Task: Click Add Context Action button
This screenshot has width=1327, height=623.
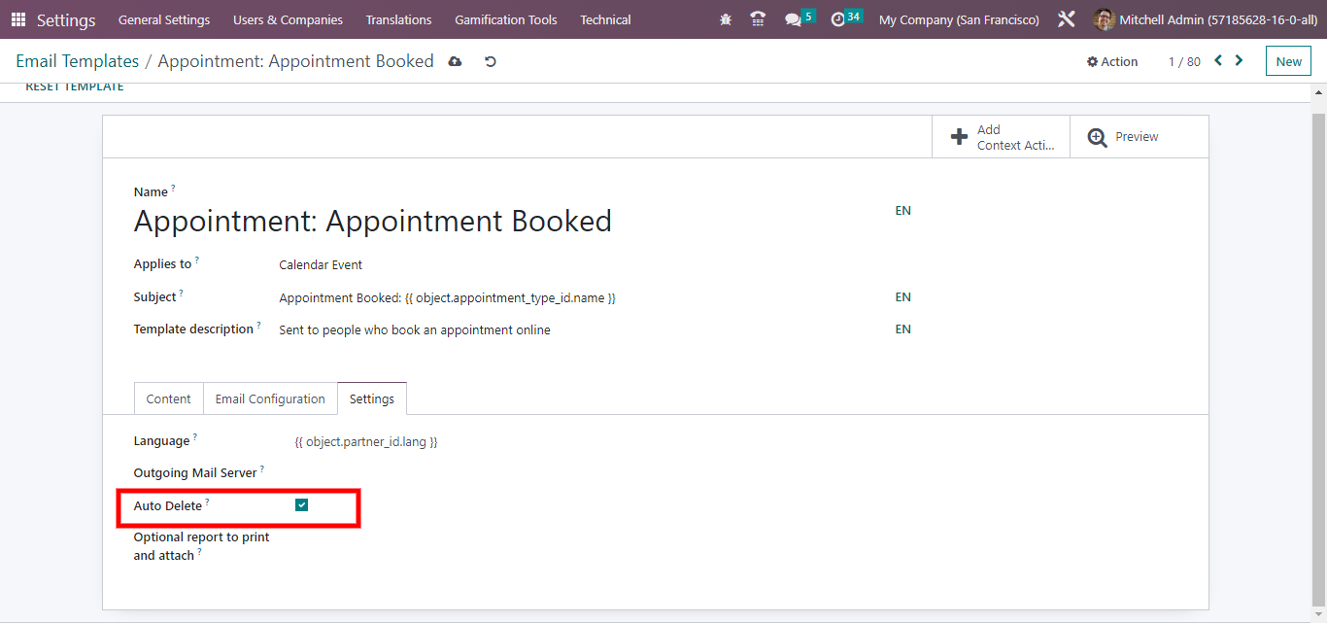Action: 1001,137
